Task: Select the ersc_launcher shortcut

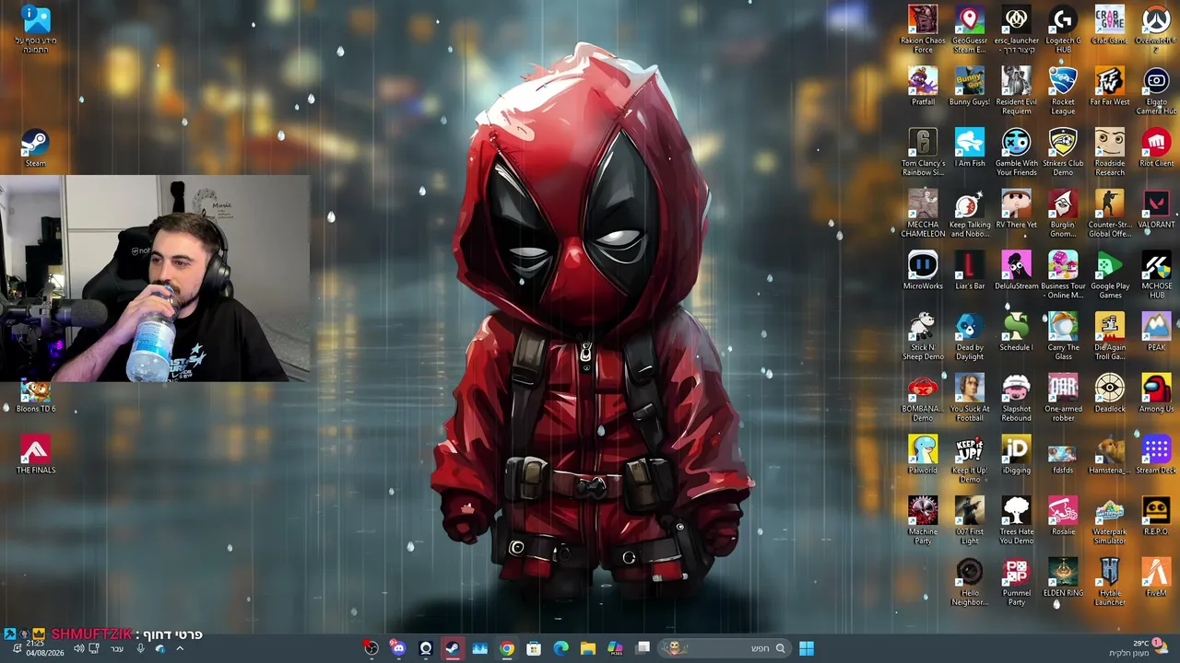Action: click(1016, 29)
